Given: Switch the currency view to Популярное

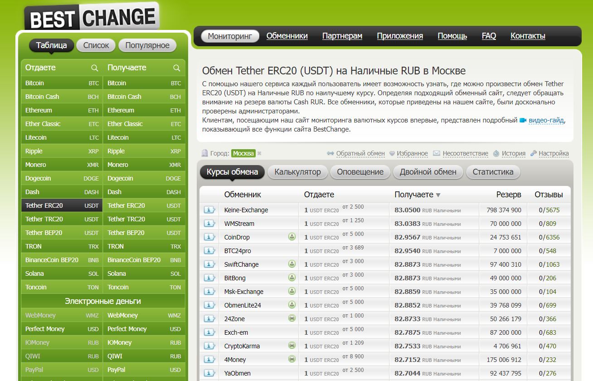Looking at the screenshot, I should [x=147, y=45].
